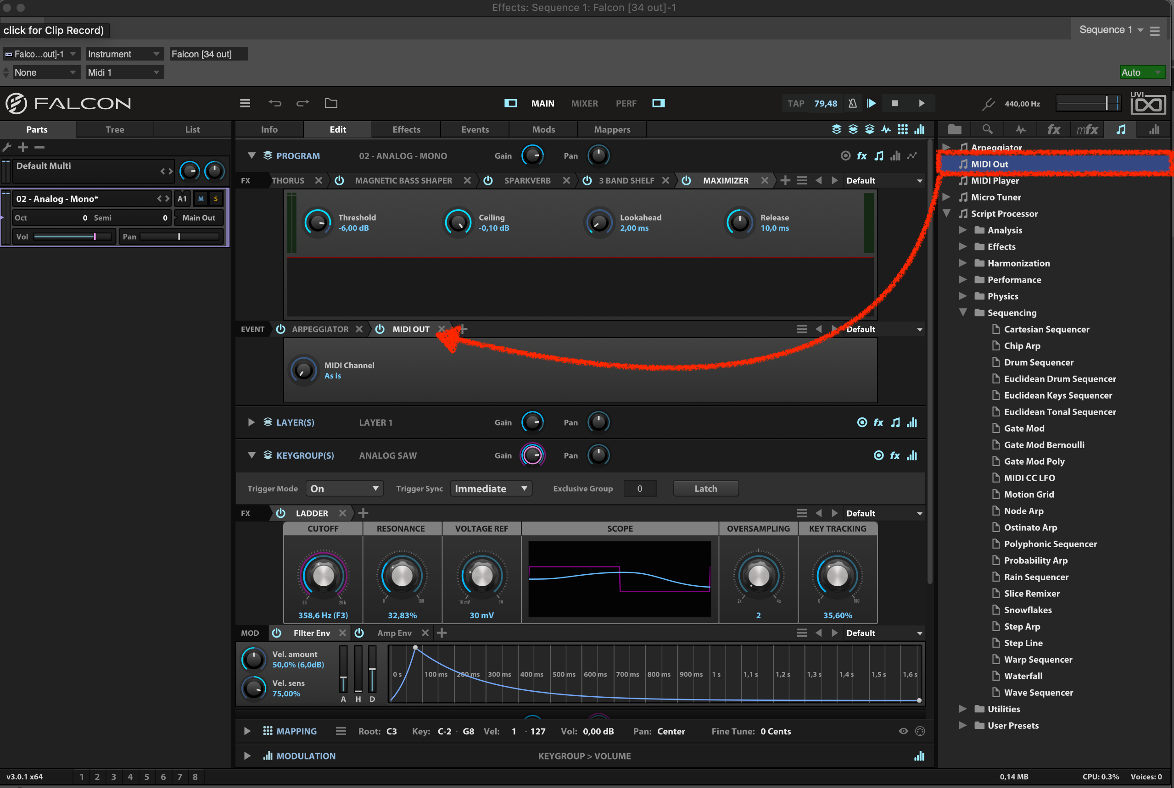1174x788 pixels.
Task: Toggle Mapping visibility eye icon
Action: coord(904,731)
